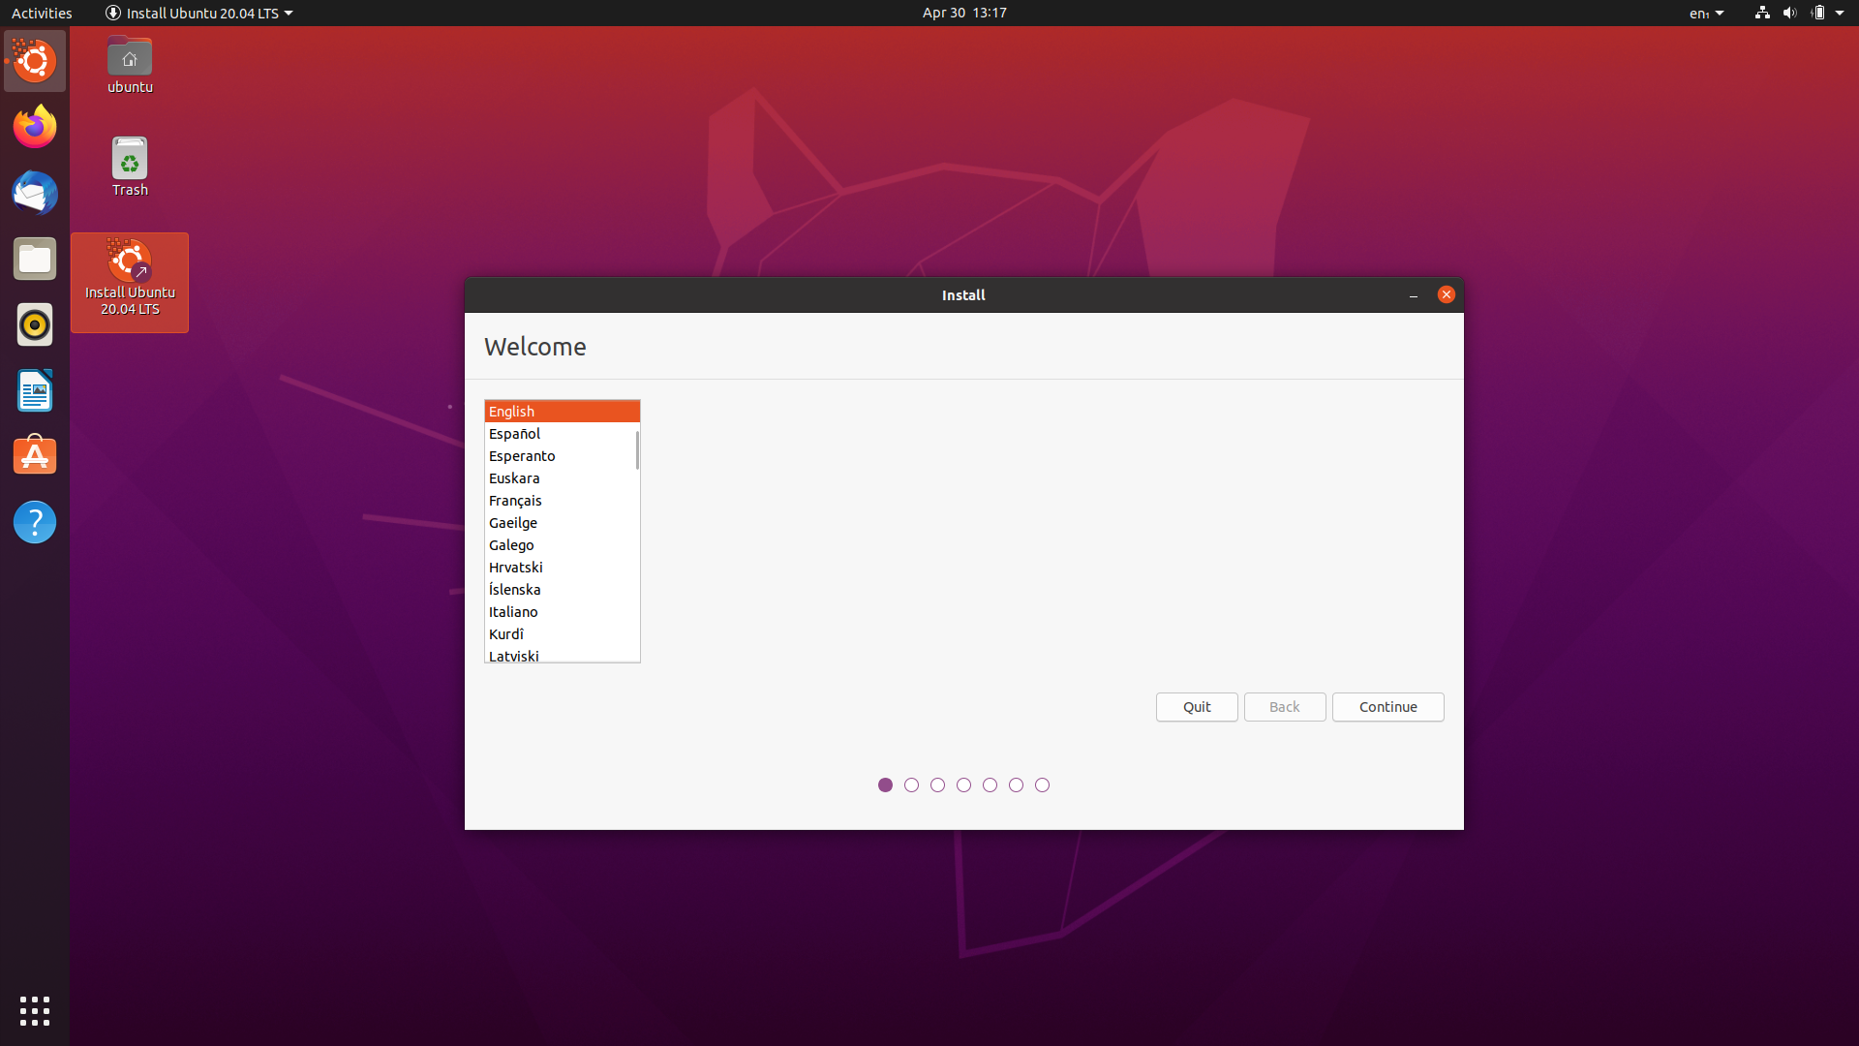Show Applications grid in the dock

pyautogui.click(x=35, y=1011)
